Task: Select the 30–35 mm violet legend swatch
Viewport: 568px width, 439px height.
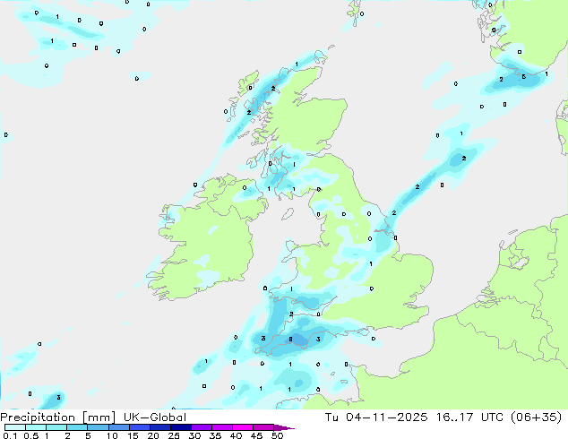Action: tap(202, 427)
